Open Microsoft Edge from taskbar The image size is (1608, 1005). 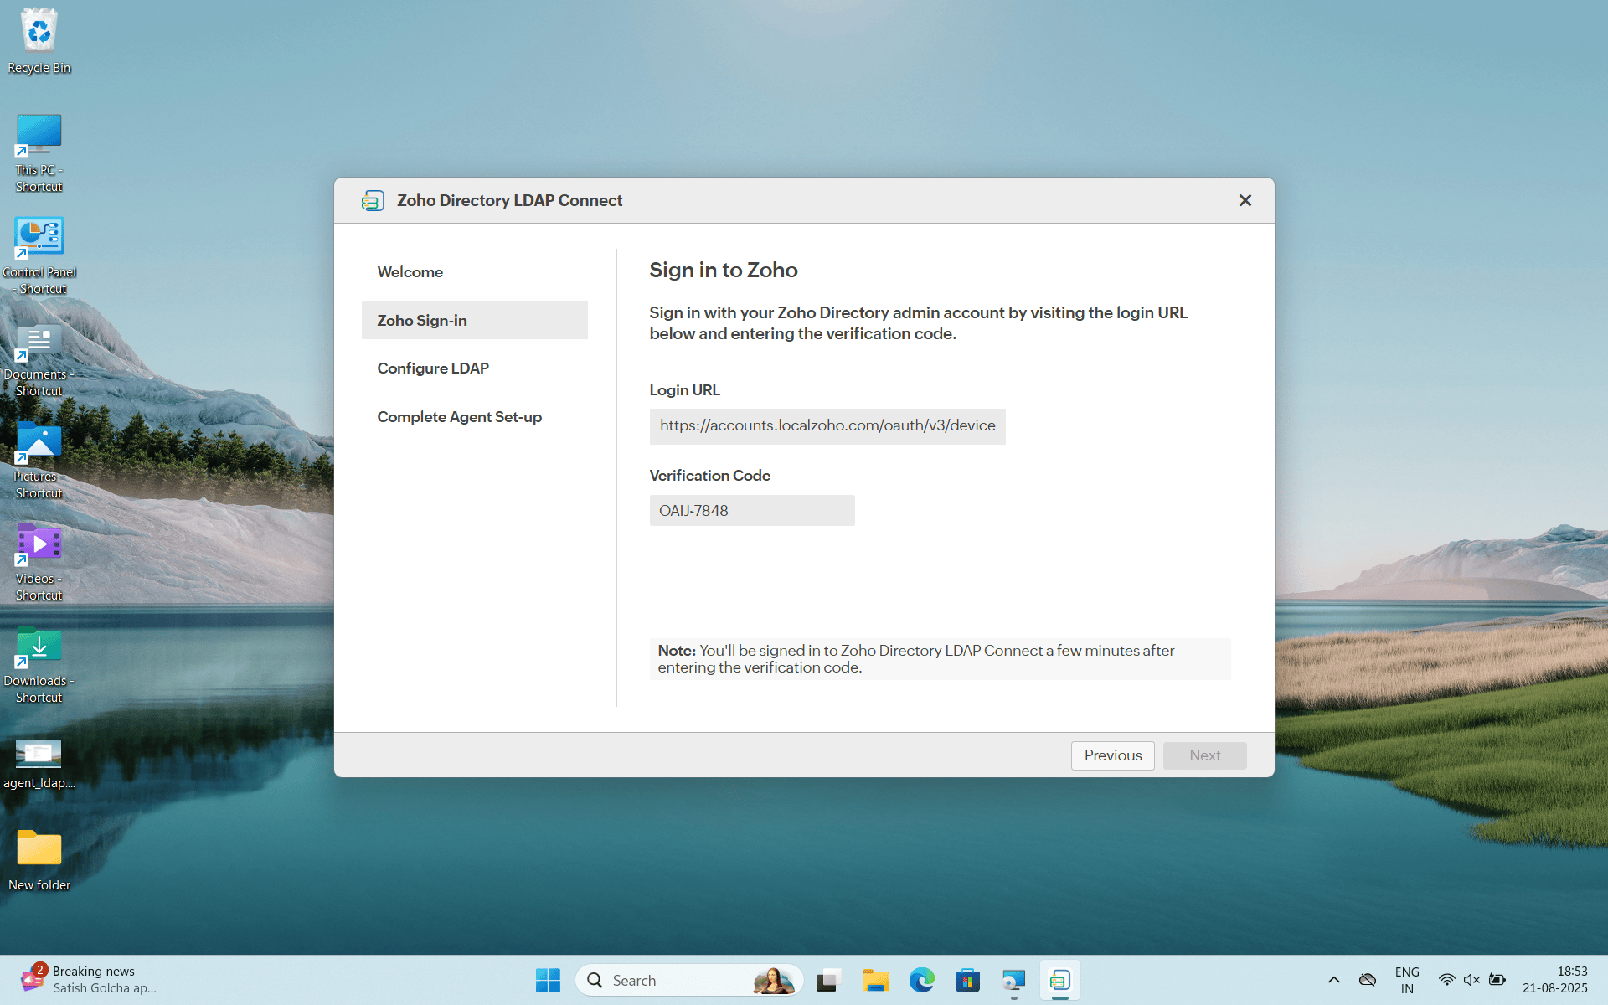(921, 980)
